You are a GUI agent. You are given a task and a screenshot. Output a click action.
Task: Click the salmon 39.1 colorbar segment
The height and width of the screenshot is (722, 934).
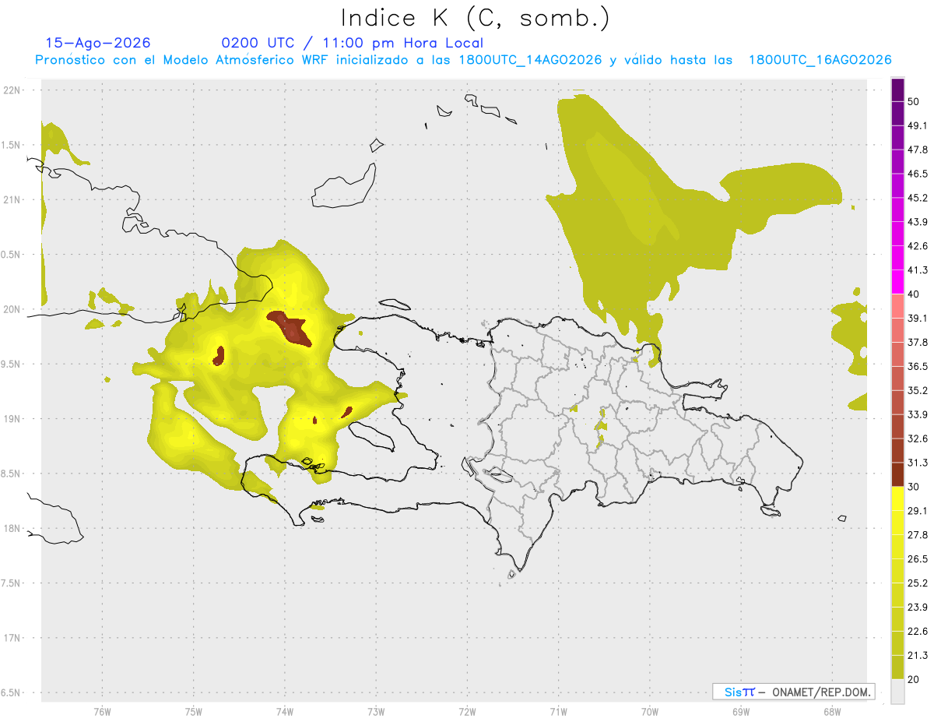click(x=897, y=306)
